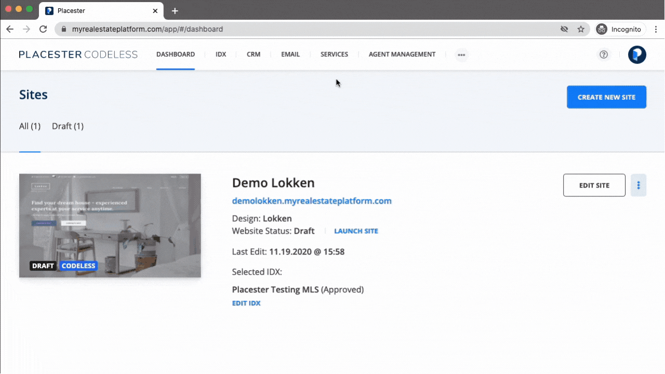Image resolution: width=665 pixels, height=374 pixels.
Task: Go to the IDX section
Action: point(220,55)
